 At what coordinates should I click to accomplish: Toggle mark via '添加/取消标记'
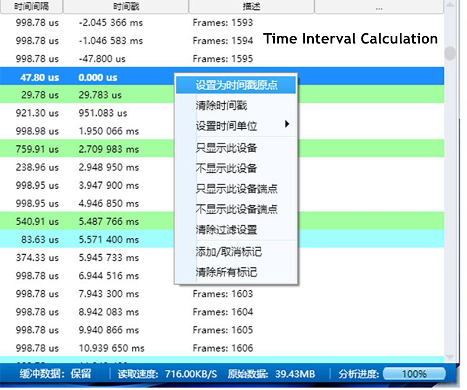click(x=228, y=252)
